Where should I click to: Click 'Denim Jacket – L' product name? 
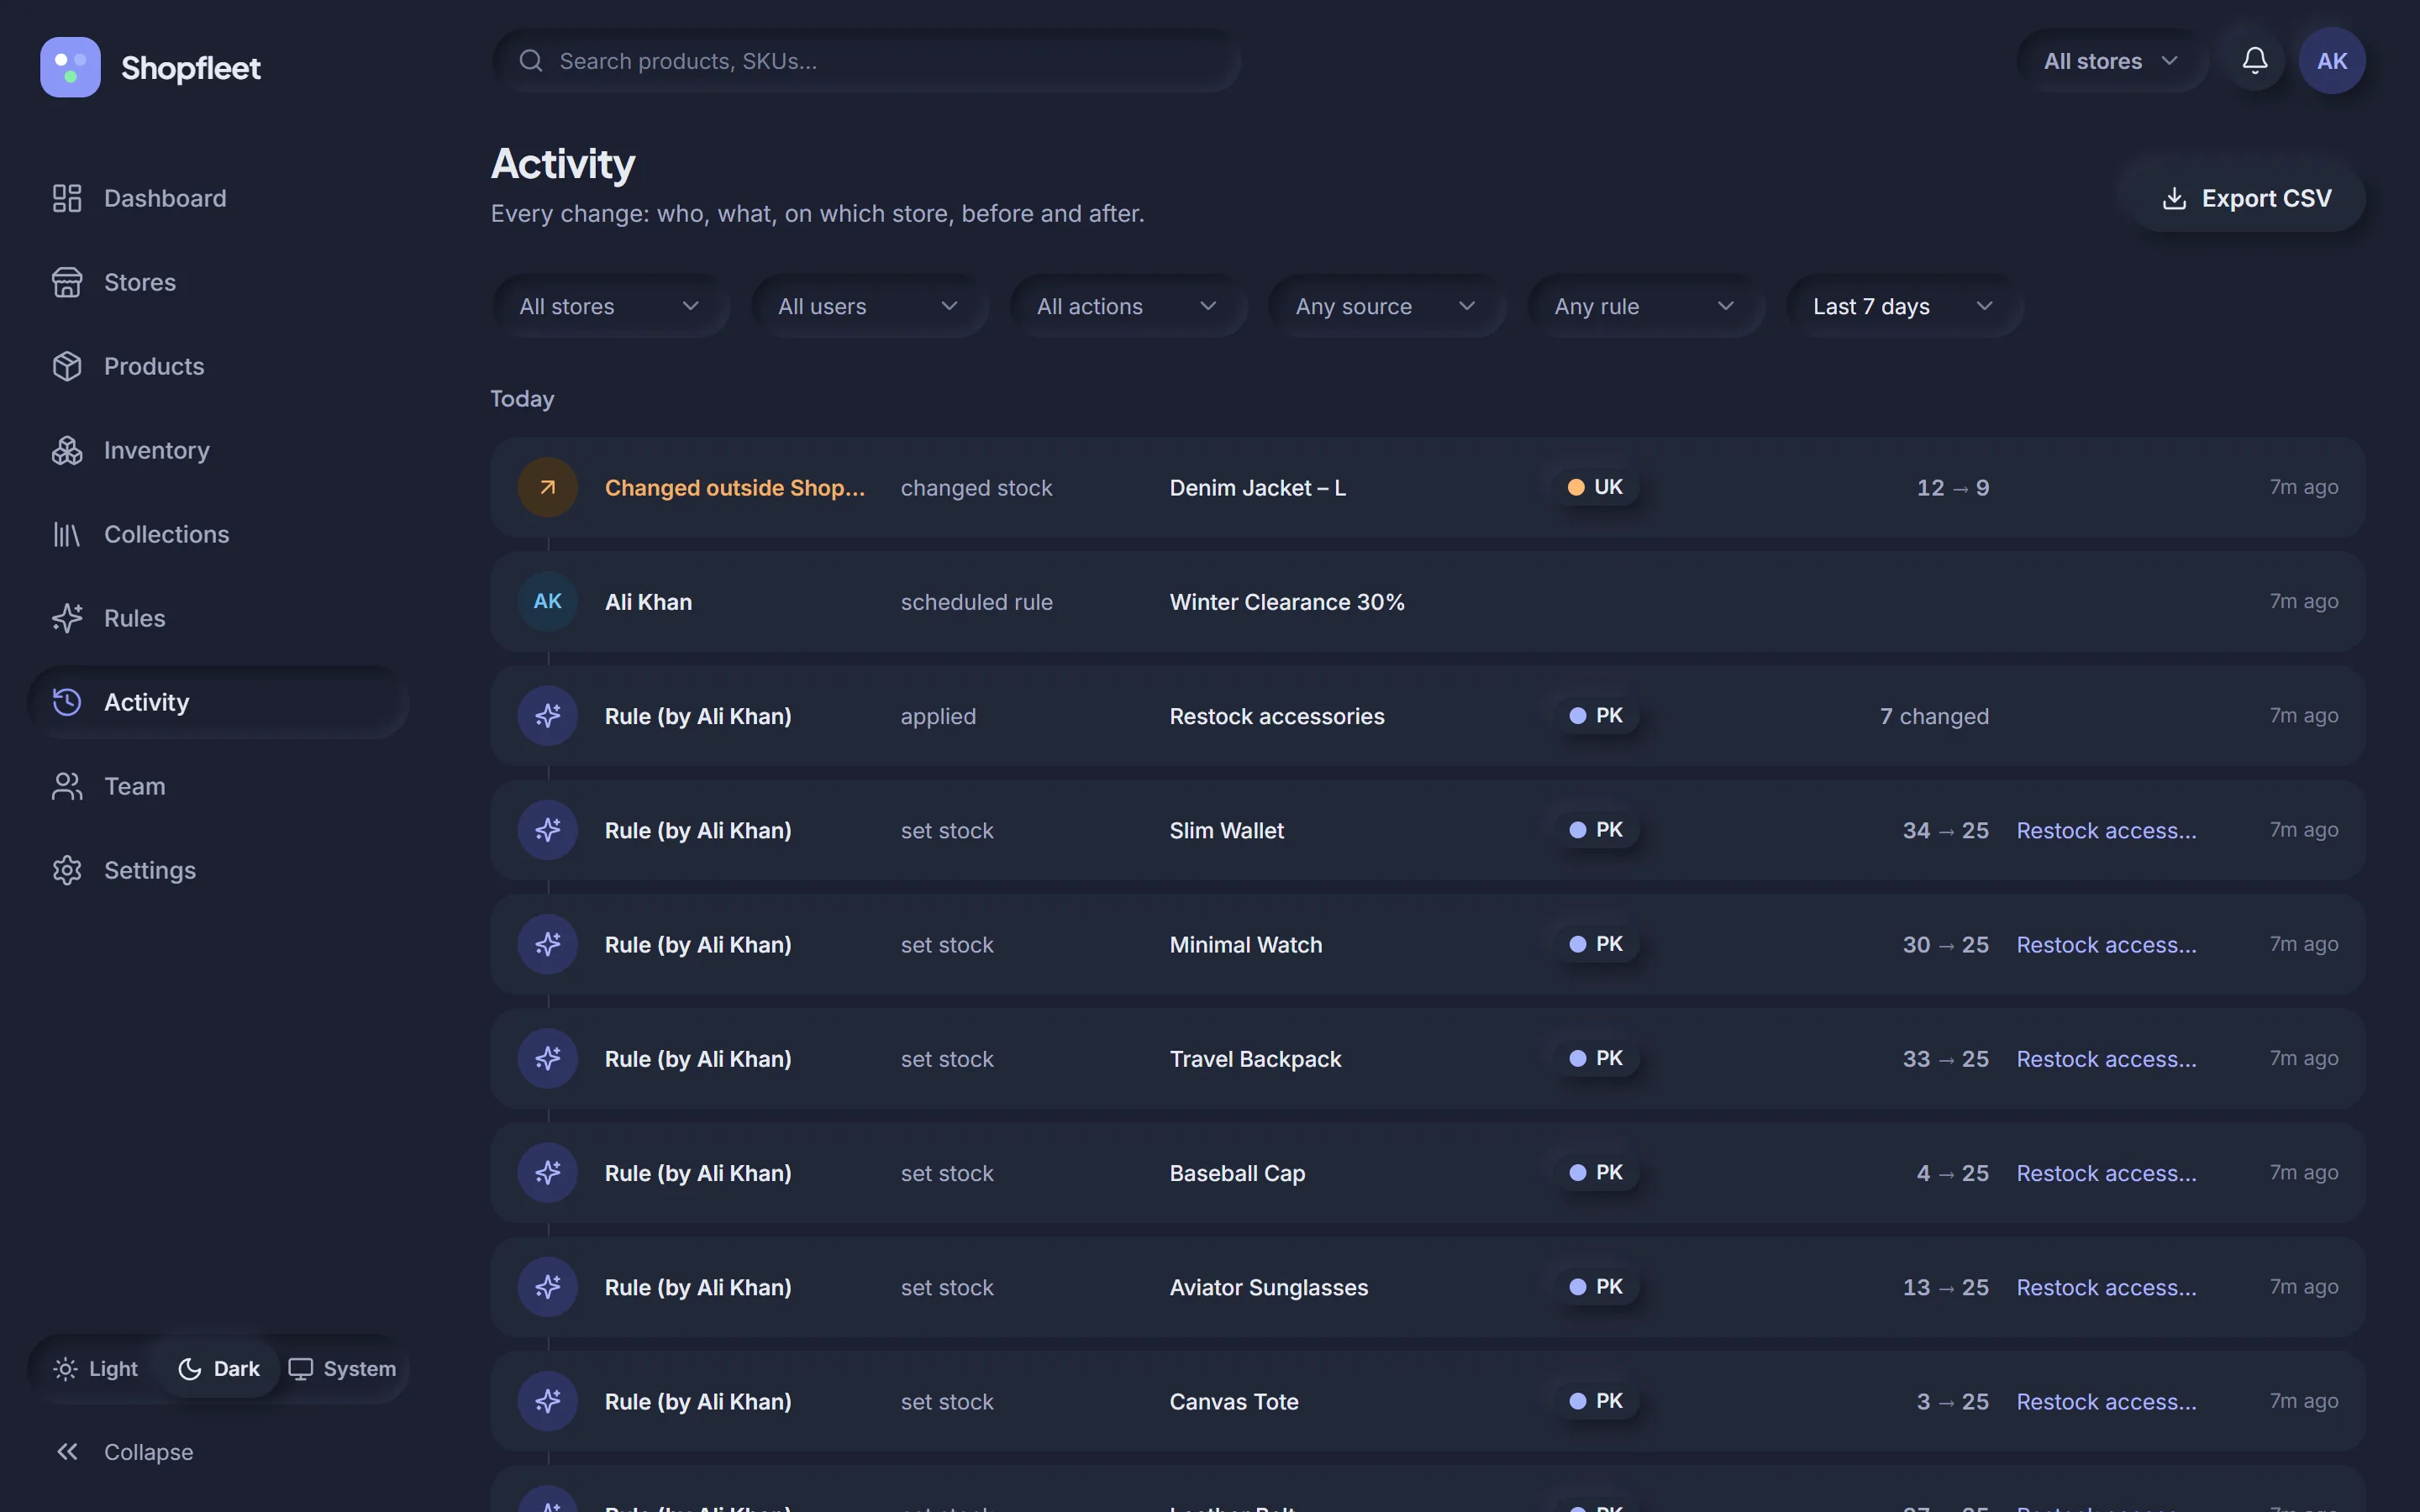(1257, 488)
